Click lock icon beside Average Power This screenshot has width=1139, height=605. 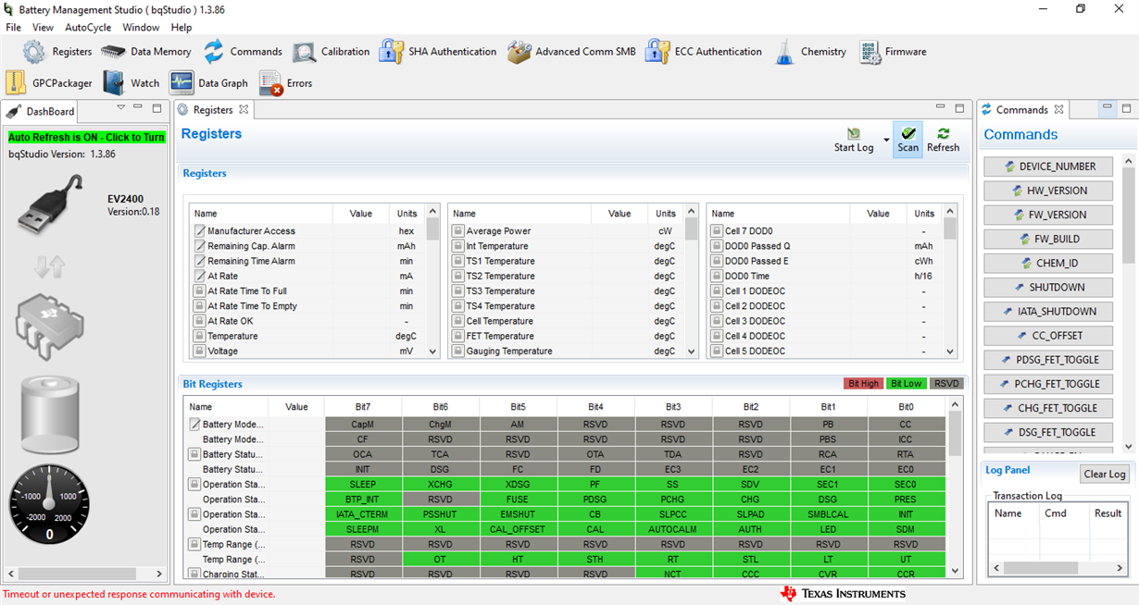coord(457,231)
